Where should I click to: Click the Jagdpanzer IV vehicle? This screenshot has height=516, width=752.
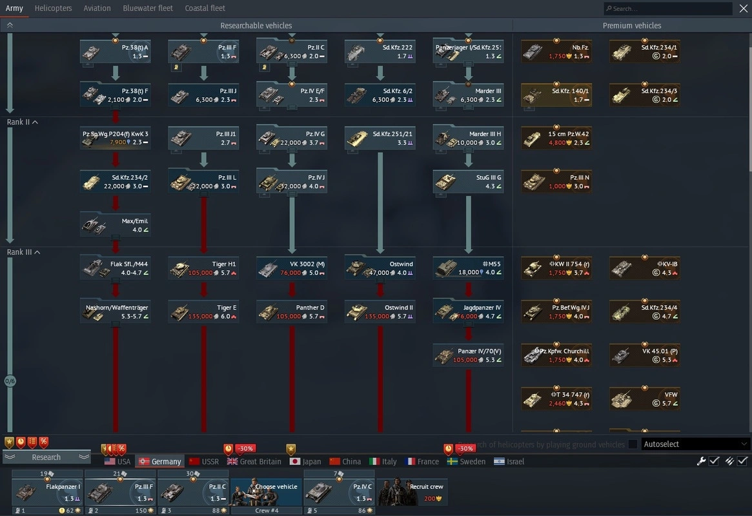click(x=468, y=312)
